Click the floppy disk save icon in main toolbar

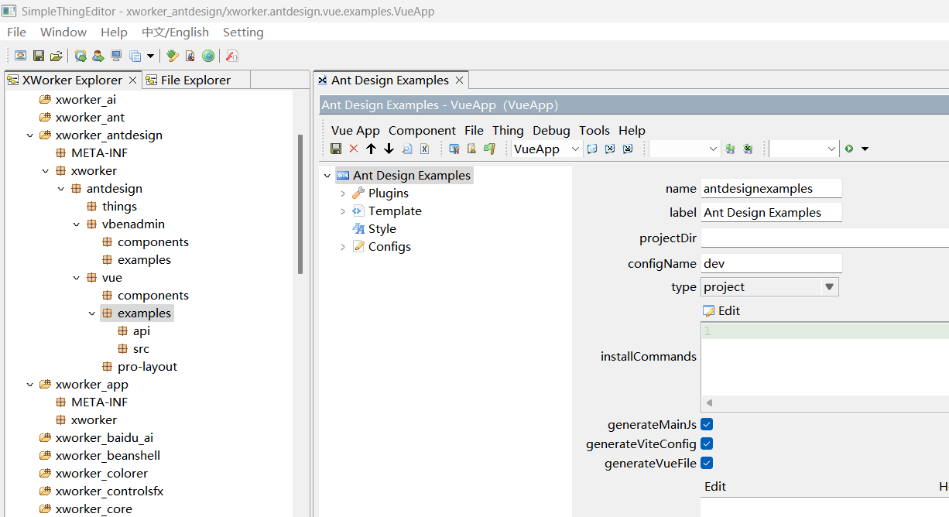point(39,56)
